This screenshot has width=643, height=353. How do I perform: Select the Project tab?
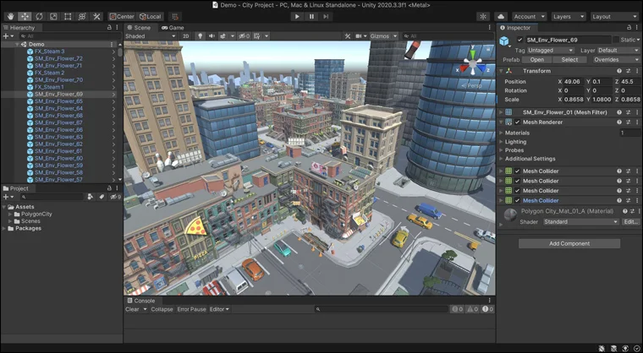(x=16, y=188)
